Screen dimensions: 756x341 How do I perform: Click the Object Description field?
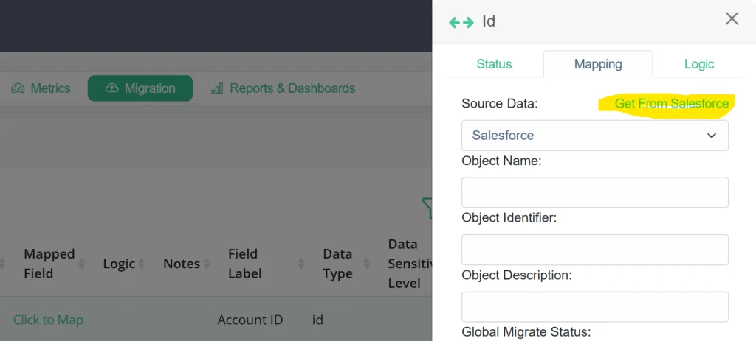click(x=595, y=307)
